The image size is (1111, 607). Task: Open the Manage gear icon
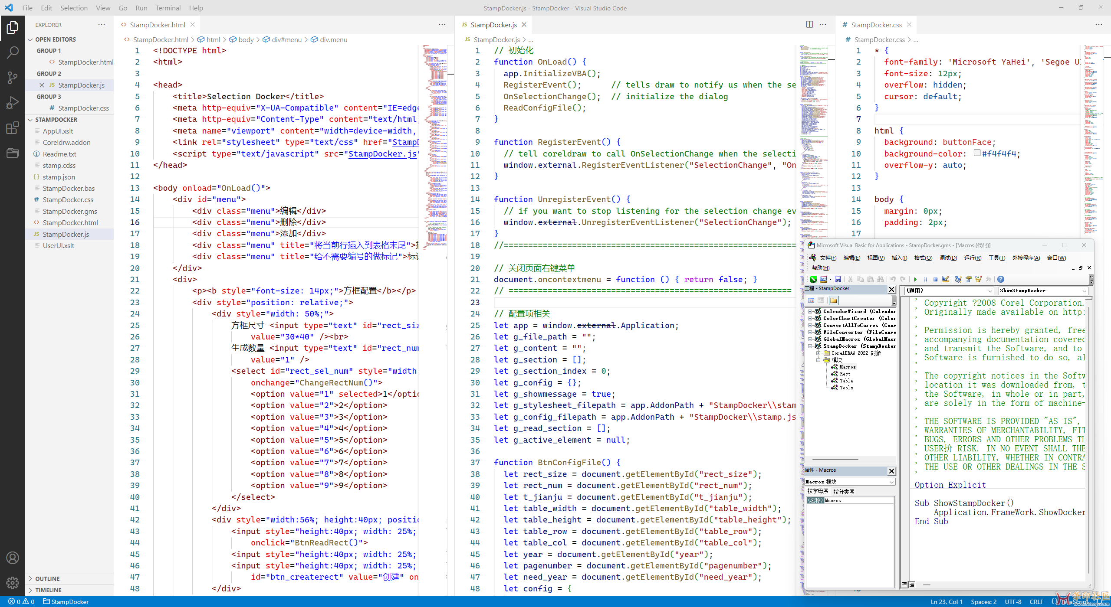[x=13, y=582]
